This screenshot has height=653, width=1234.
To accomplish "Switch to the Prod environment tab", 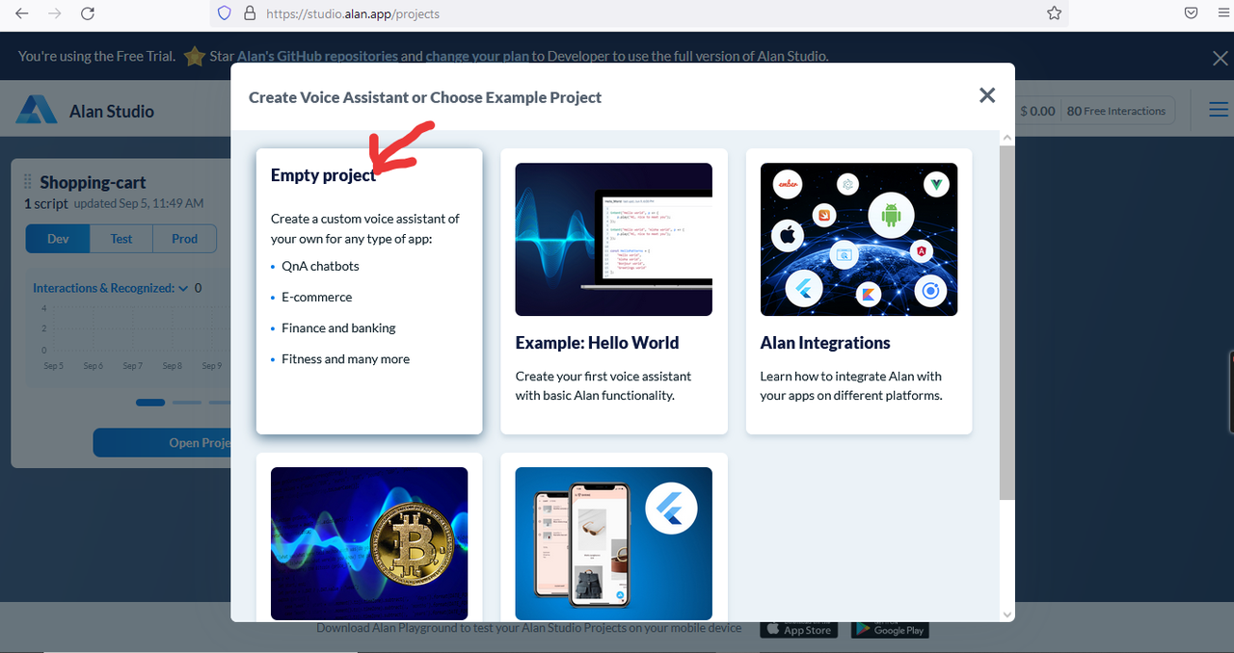I will pyautogui.click(x=185, y=239).
